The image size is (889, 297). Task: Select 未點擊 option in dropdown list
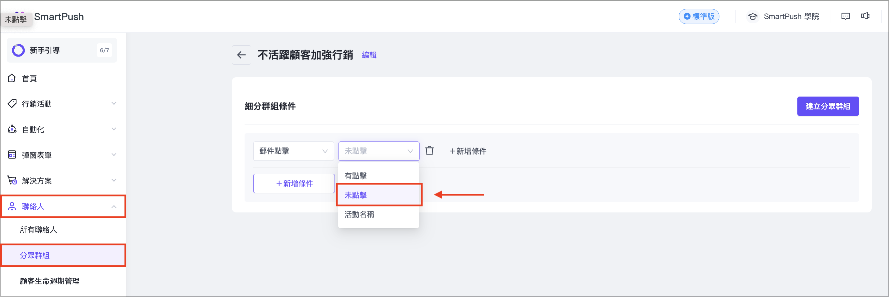[x=356, y=195]
